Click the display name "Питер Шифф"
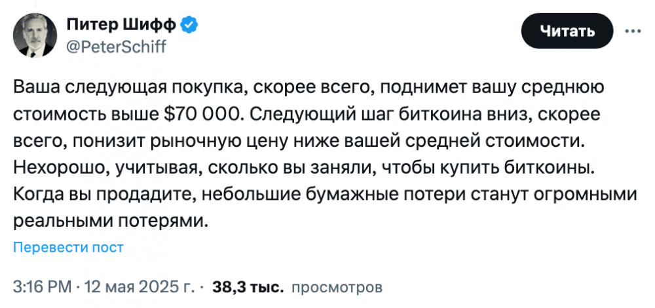The height and width of the screenshot is (308, 655). (121, 26)
